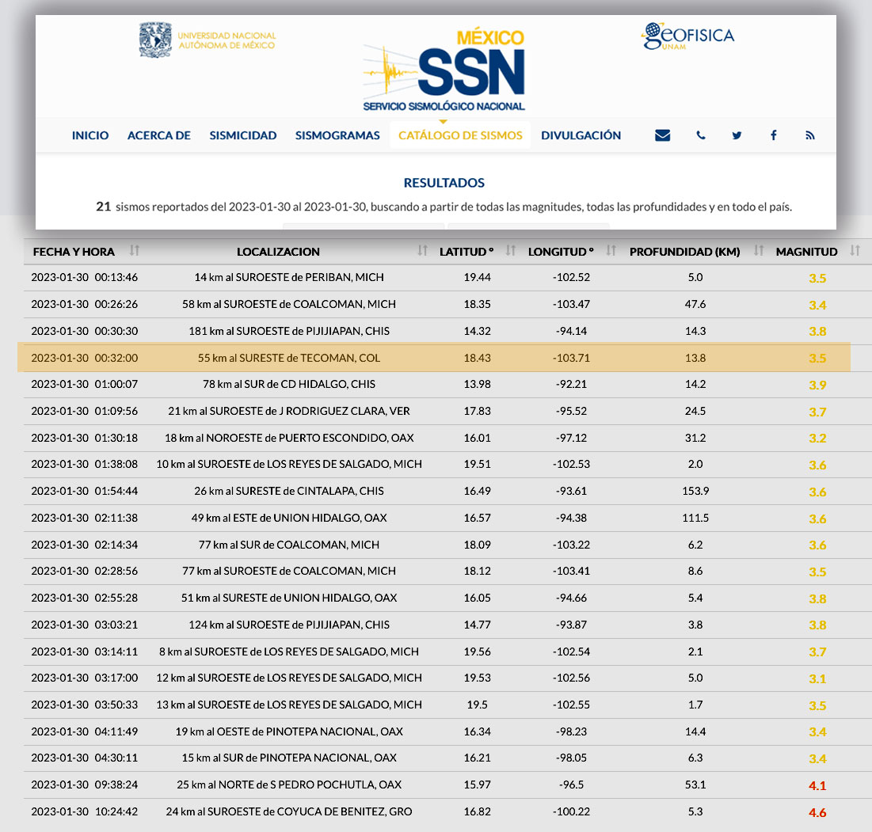The image size is (872, 832).
Task: Open SISMICIDAD menu
Action: coord(243,135)
